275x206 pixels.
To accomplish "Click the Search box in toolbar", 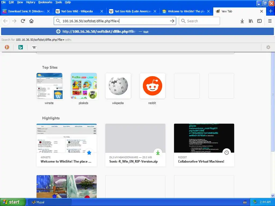I will (199, 21).
